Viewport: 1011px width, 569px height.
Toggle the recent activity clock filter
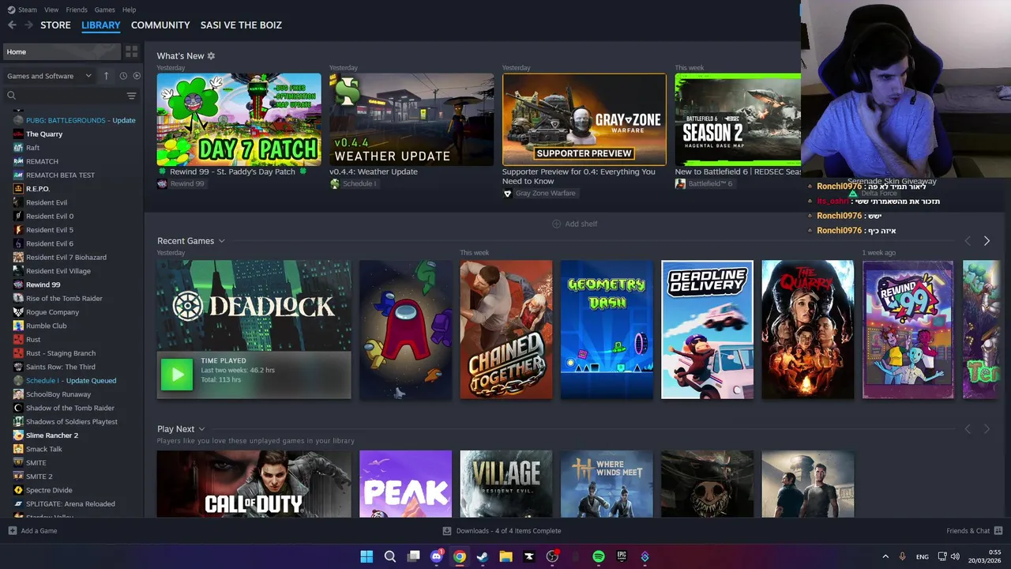[x=123, y=76]
